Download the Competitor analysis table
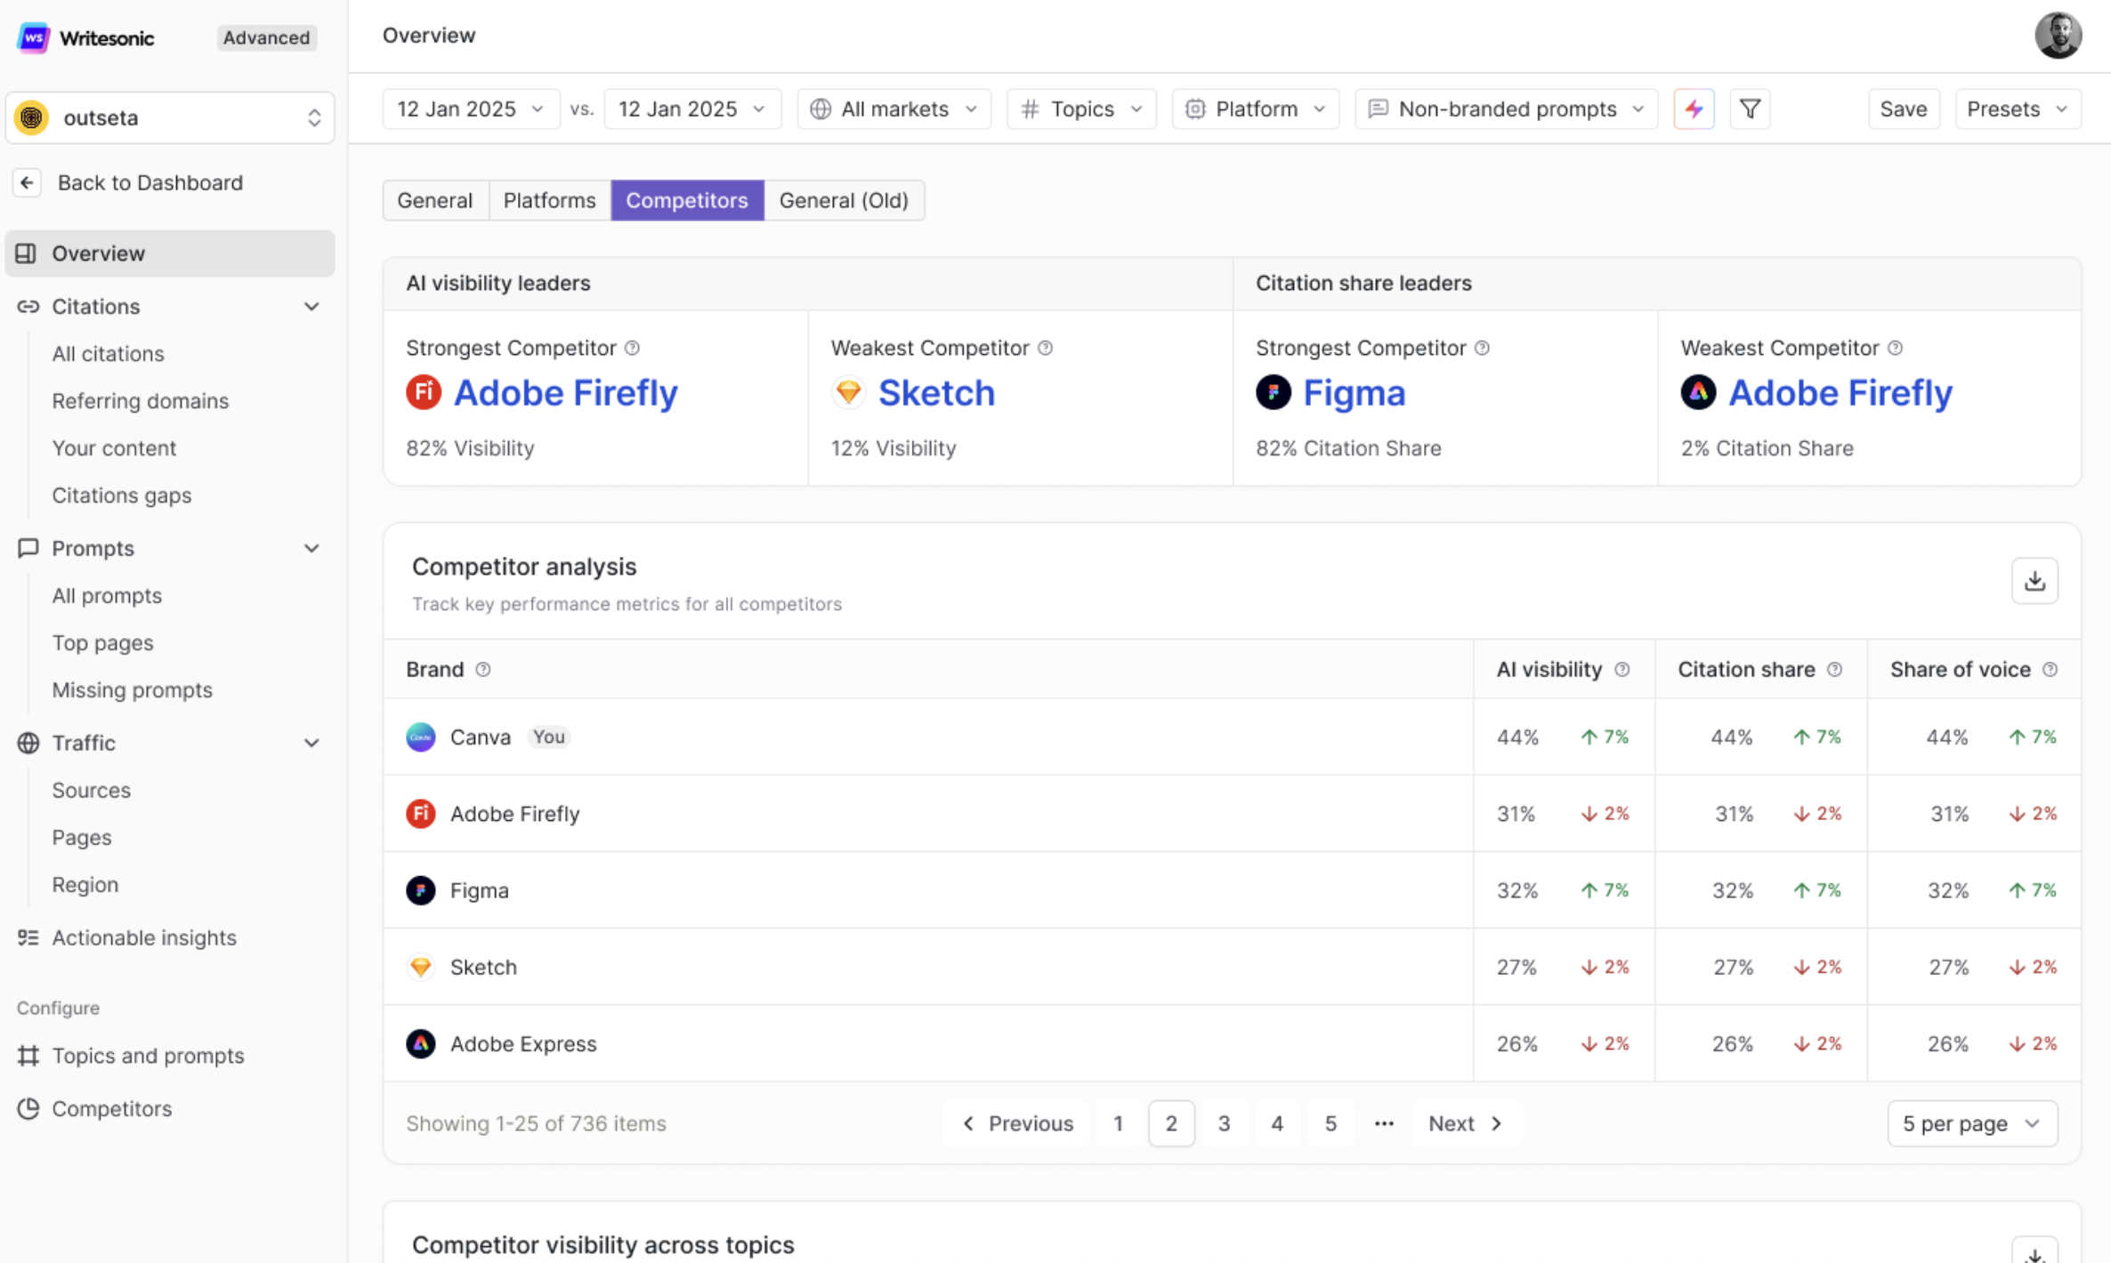 pyautogui.click(x=2034, y=581)
